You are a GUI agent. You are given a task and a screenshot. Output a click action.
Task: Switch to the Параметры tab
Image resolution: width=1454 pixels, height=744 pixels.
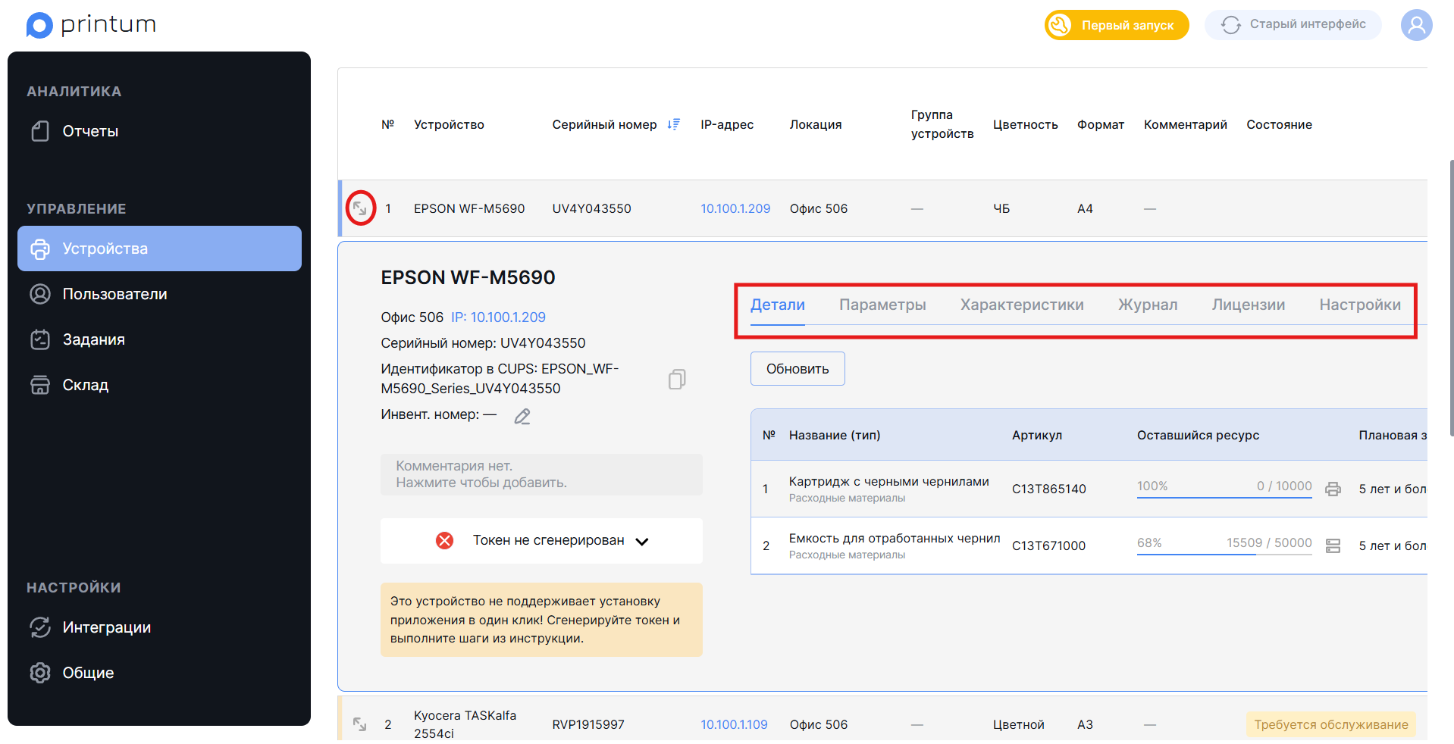tap(882, 305)
